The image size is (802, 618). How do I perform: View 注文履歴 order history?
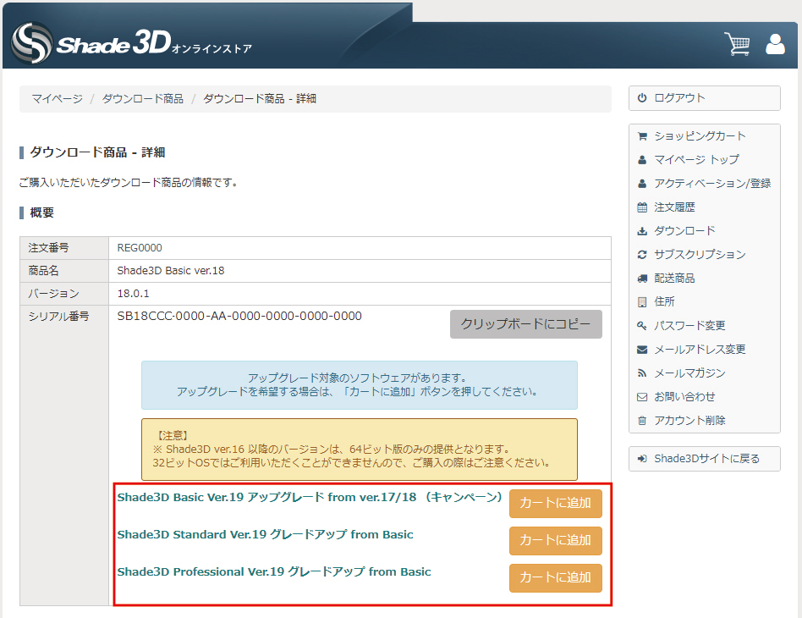click(x=674, y=207)
